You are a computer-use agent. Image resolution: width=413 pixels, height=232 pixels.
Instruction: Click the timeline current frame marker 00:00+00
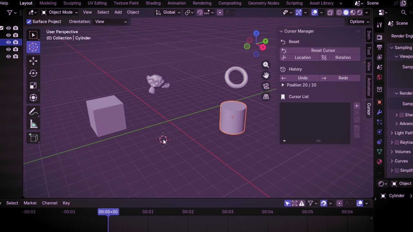108,212
